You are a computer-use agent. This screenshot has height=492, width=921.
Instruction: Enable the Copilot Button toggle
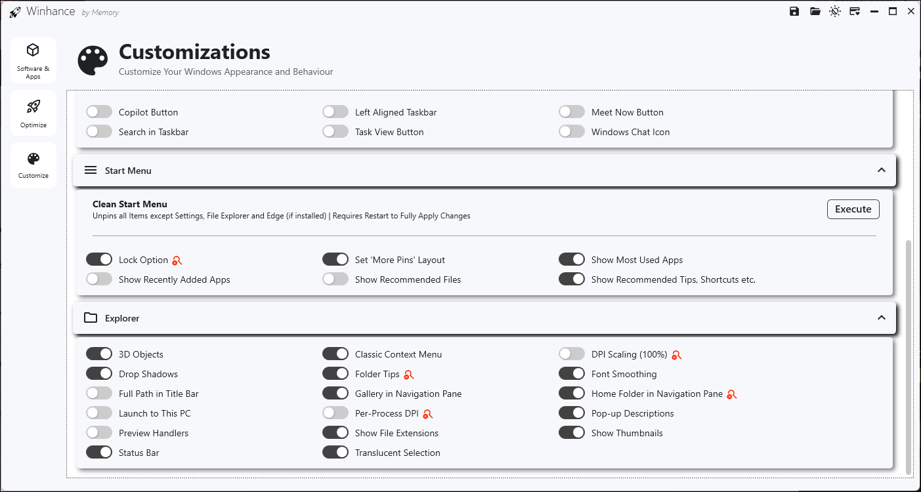click(x=99, y=112)
